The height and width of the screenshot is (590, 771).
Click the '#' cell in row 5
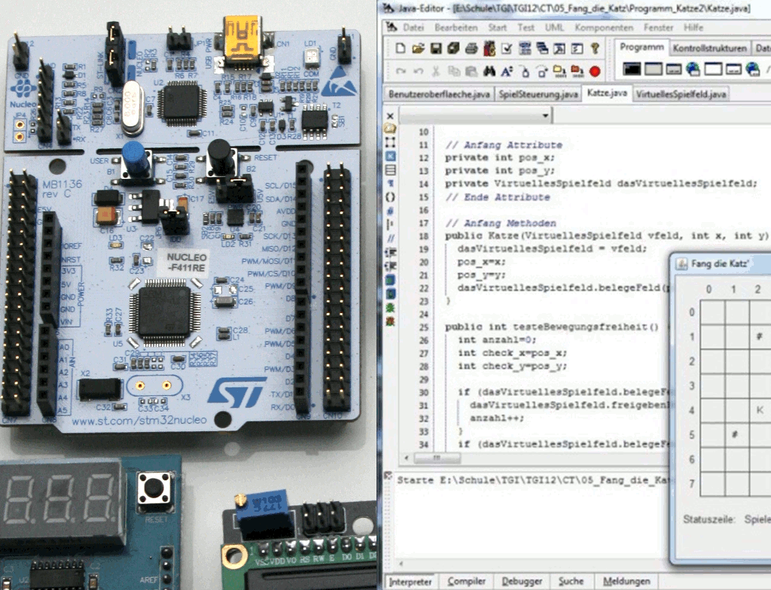736,435
